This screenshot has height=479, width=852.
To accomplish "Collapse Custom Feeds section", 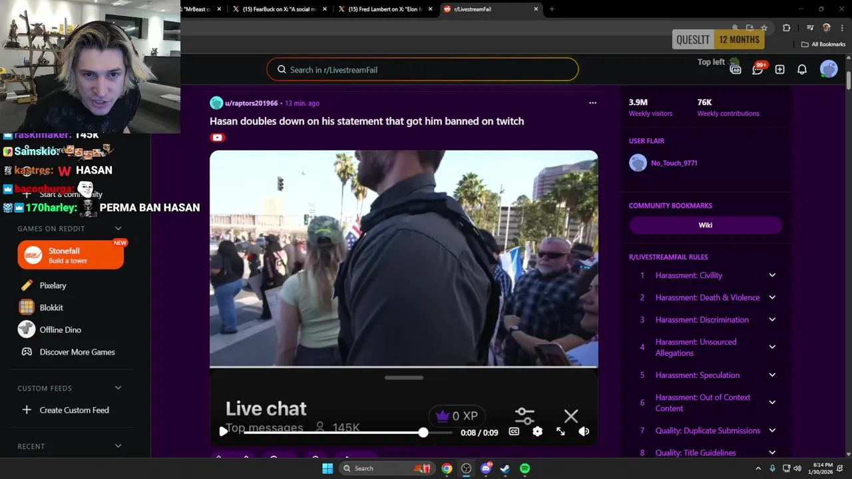I will pos(118,388).
